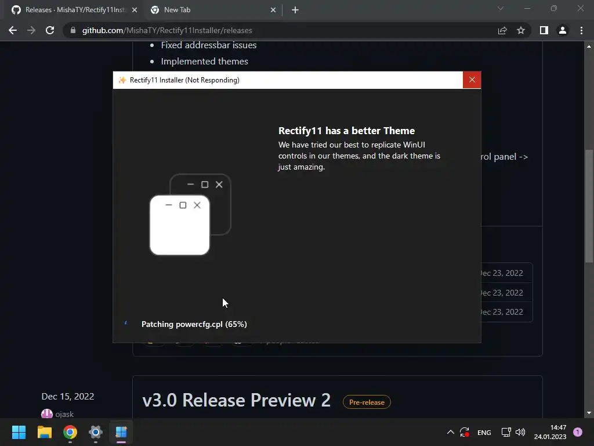Close the Releases GitHub tab

click(135, 10)
